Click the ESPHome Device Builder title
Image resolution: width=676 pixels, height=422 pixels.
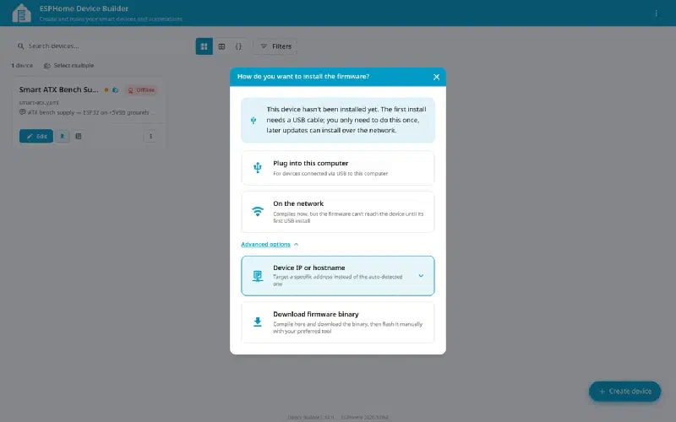pos(84,8)
